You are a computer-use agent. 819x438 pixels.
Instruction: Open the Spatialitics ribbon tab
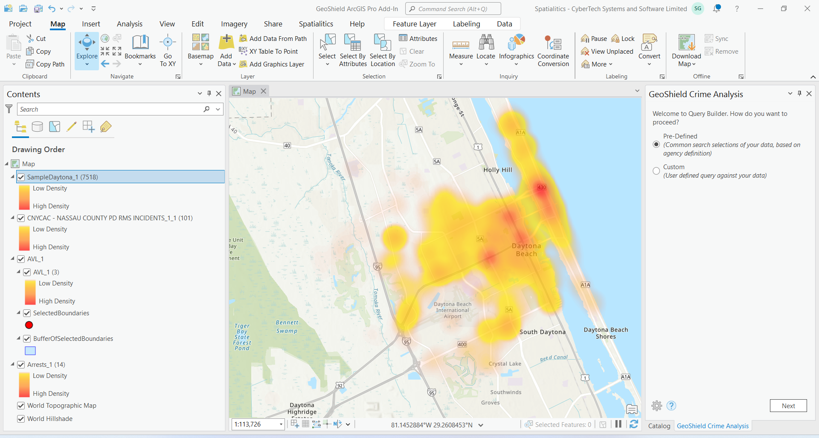316,24
